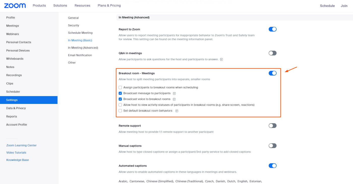Click info icon beside Broadcast voice to breakout rooms

tap(174, 99)
